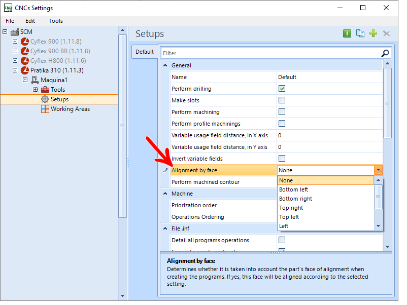This screenshot has height=305, width=407.
Task: Click the red Tools toolbox icon
Action: tap(45, 90)
